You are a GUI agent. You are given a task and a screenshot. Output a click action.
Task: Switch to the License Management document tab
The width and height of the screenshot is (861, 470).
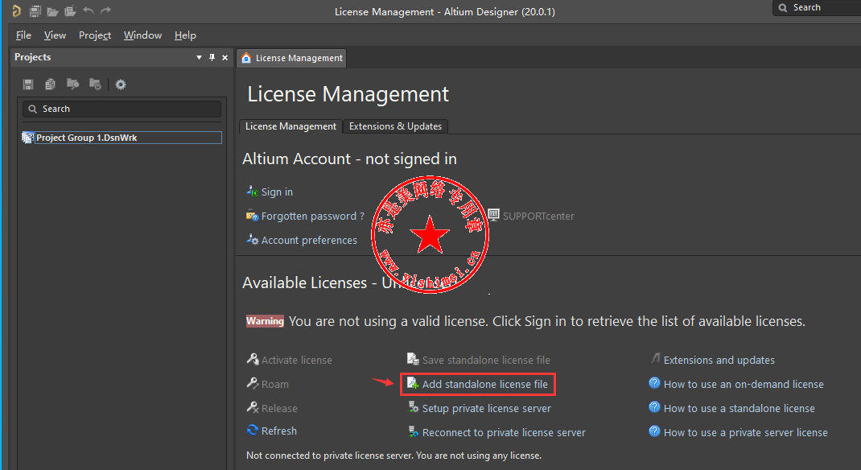291,58
